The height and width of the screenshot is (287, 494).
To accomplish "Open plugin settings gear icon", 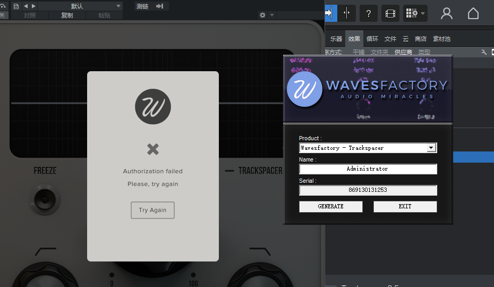I will 262,15.
